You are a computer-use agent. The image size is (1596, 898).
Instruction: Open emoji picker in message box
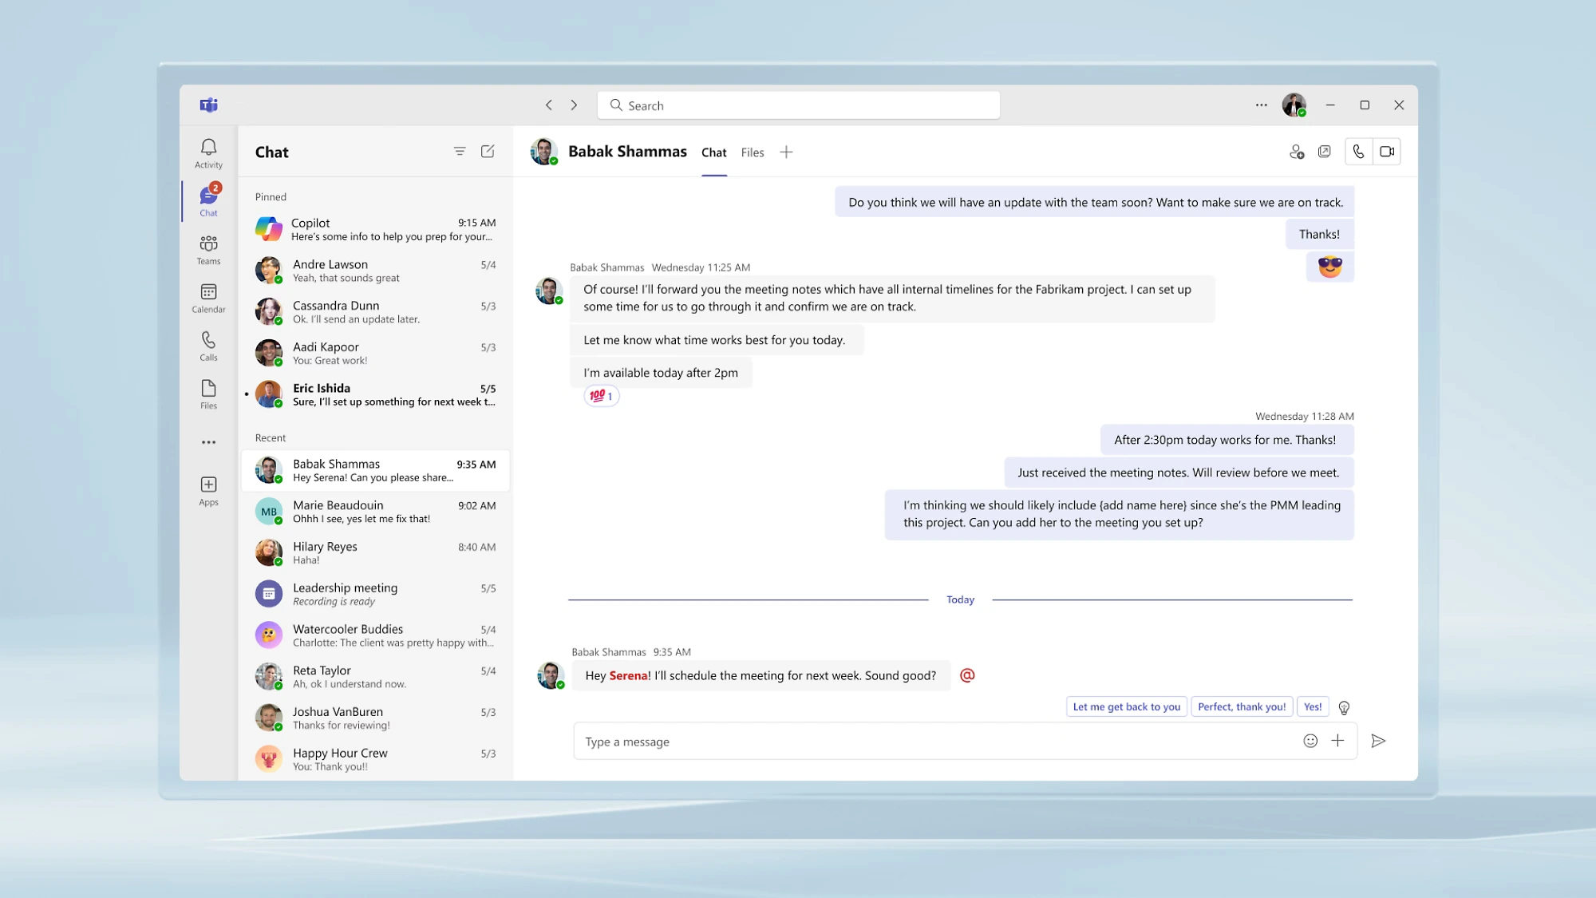[x=1310, y=741]
